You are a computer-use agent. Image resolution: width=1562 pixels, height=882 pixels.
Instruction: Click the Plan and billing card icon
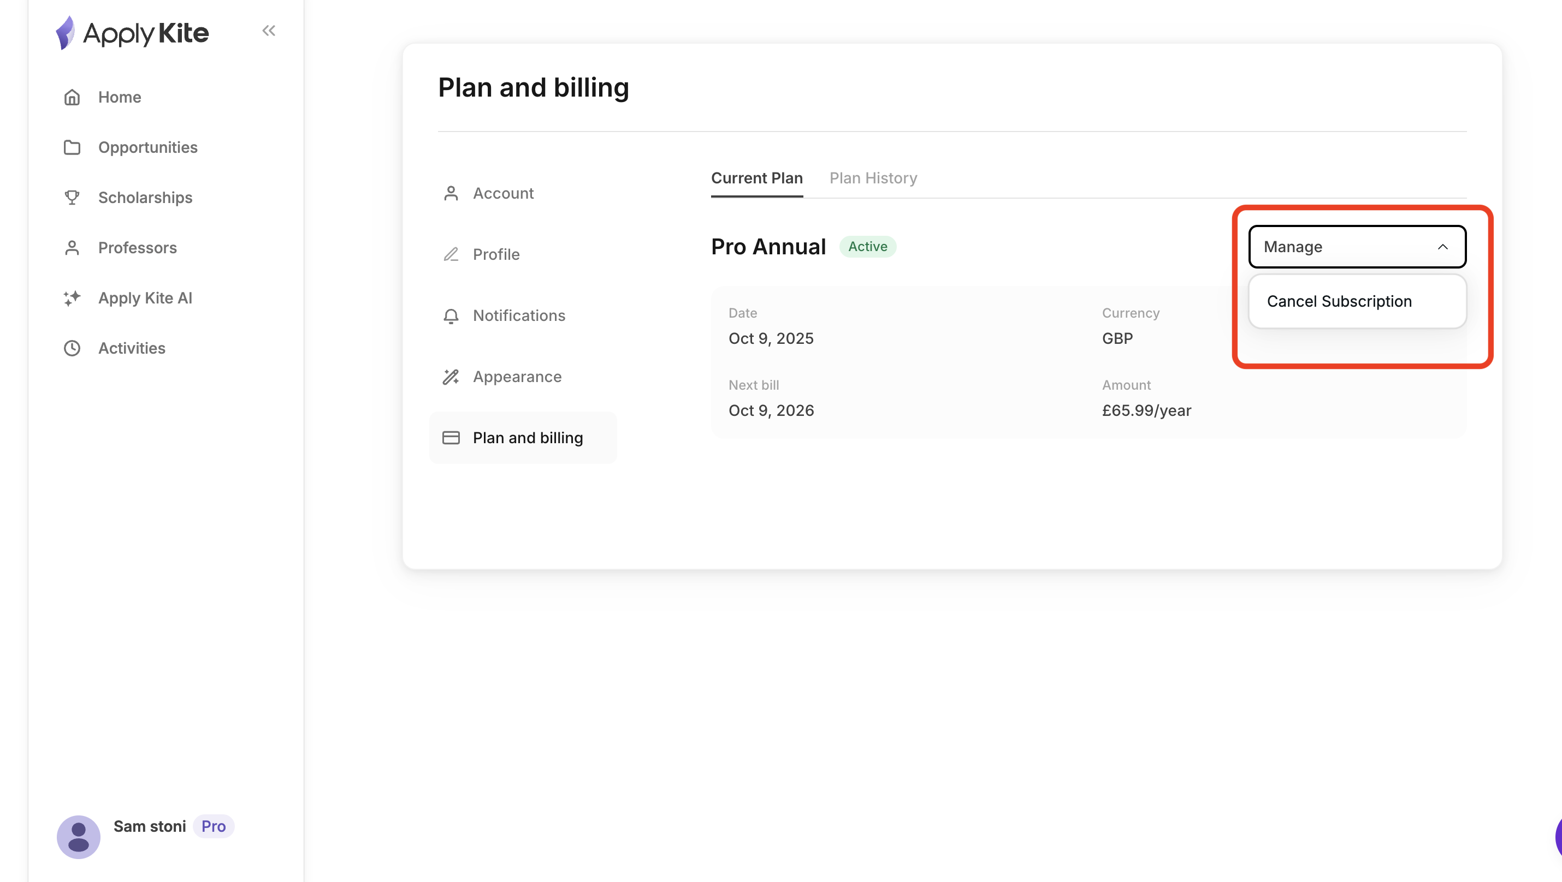point(451,438)
